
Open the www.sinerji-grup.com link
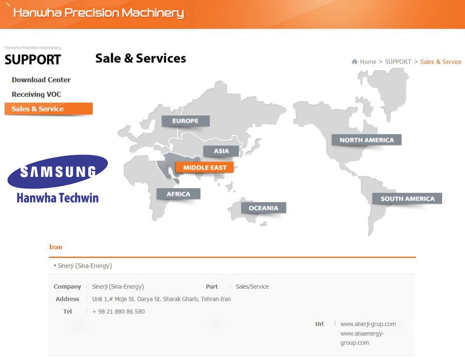[368, 324]
